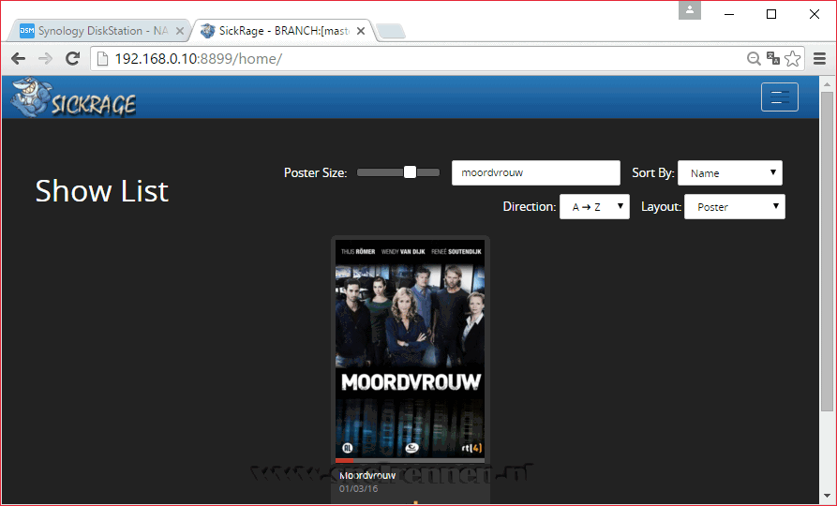Close the SickRage tab

[361, 31]
